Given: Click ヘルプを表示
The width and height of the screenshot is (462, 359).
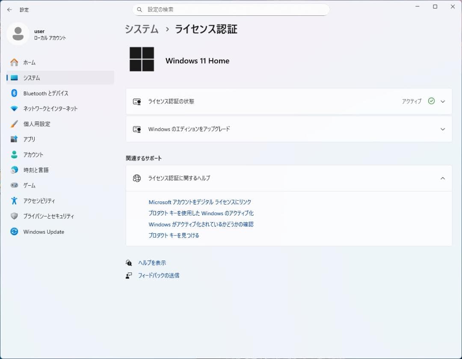Looking at the screenshot, I should [153, 262].
